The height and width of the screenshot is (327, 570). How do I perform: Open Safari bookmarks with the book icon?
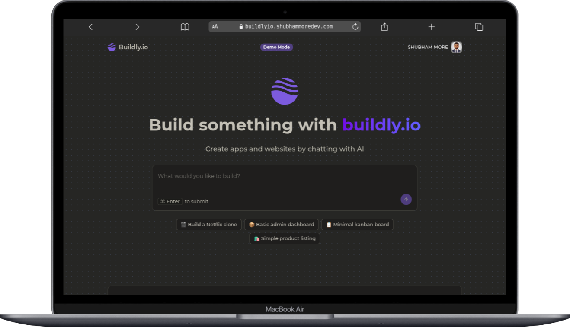[185, 26]
